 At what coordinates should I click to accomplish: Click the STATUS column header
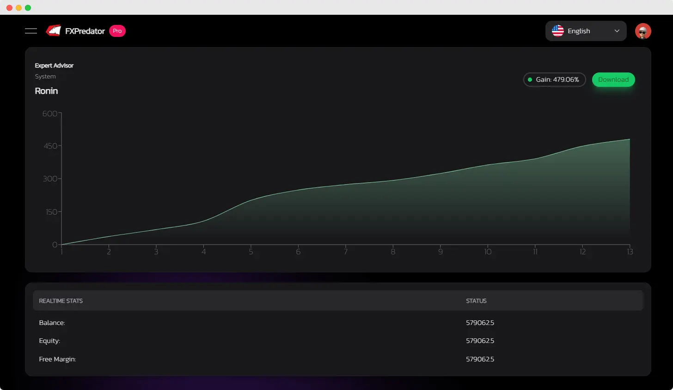click(476, 301)
